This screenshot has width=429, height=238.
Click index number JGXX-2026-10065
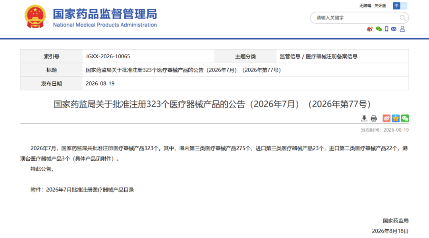coord(108,56)
